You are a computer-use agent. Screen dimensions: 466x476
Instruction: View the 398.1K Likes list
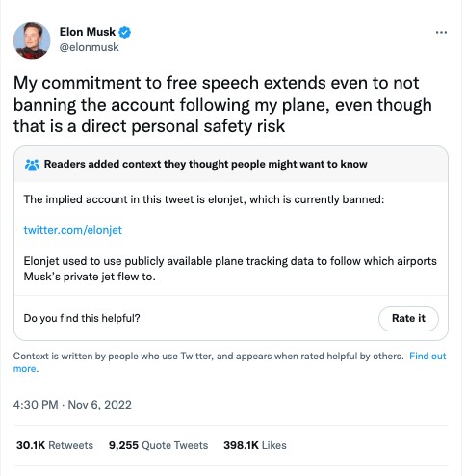255,445
